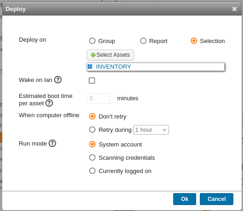Increase boot time with up arrow

(x=110, y=96)
